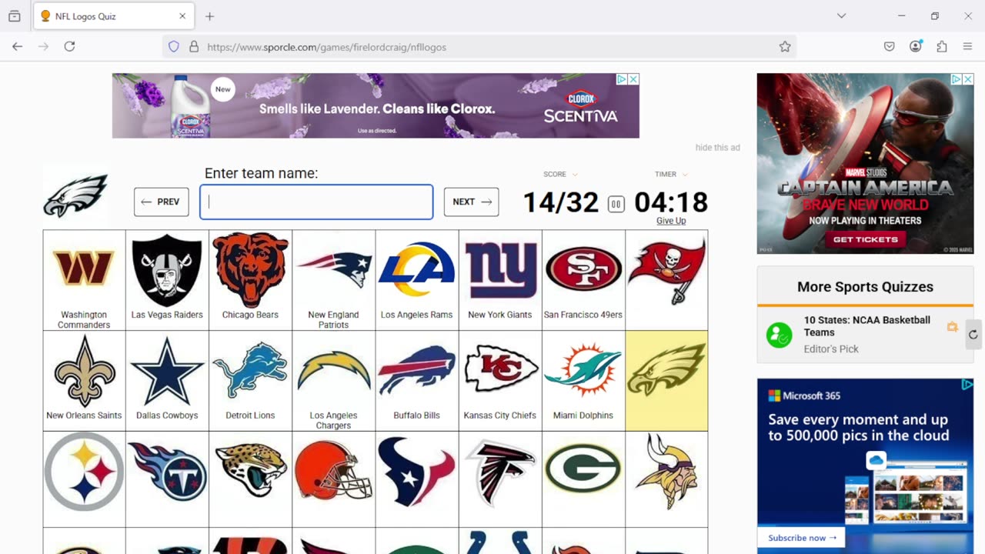
Task: Click the browser forward arrow
Action: click(x=43, y=47)
